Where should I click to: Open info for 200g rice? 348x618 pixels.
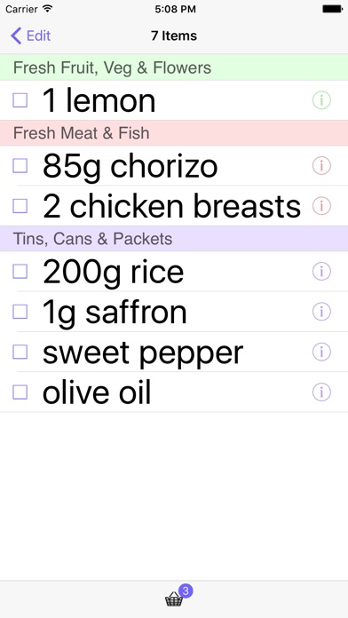(x=321, y=272)
